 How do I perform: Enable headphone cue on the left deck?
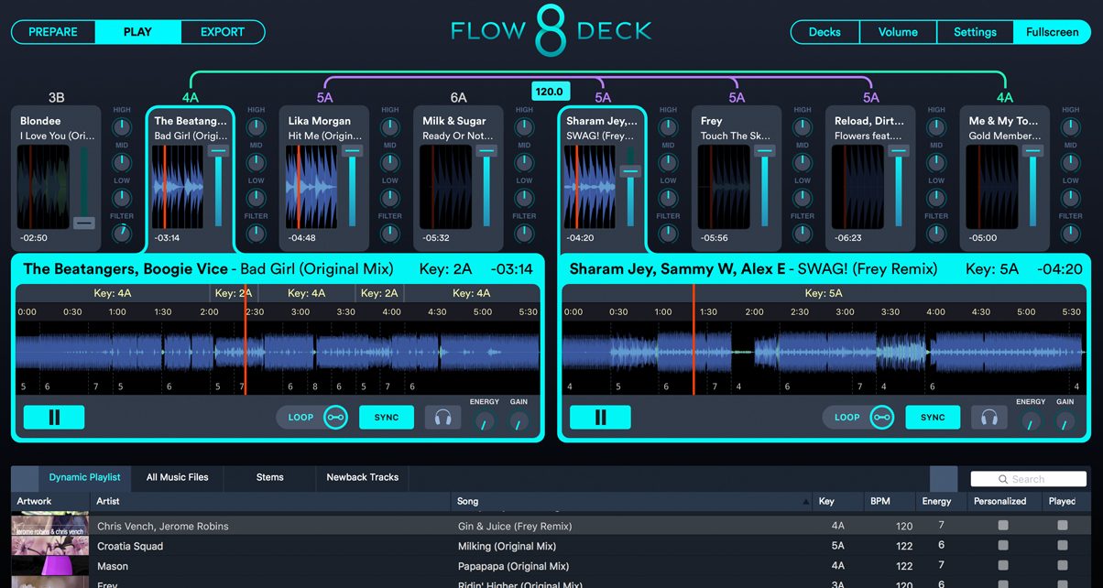(x=443, y=417)
